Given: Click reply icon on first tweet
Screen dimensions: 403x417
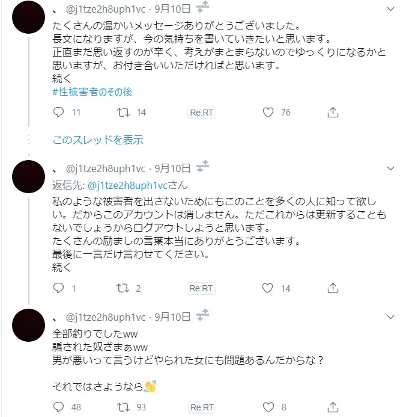Looking at the screenshot, I should pos(58,112).
